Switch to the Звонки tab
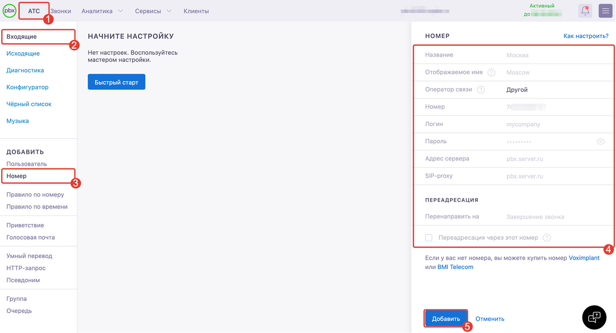The width and height of the screenshot is (616, 333). (61, 11)
